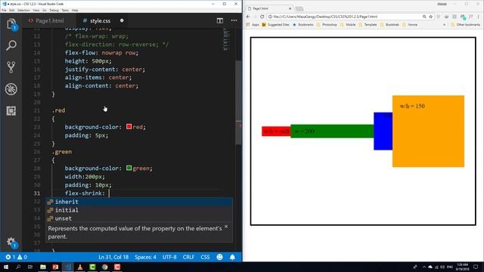
Task: Change line endings via 'CRLF'
Action: tap(188, 257)
